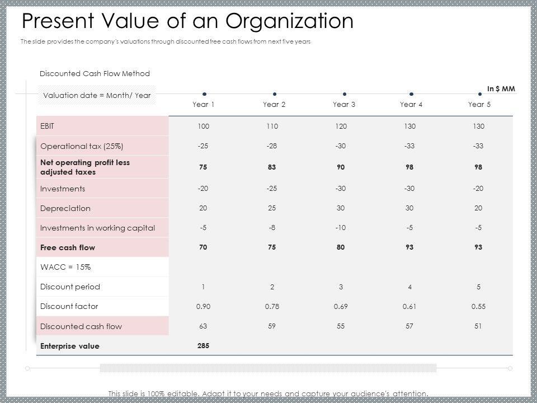Select the Discount factor row label

point(69,306)
